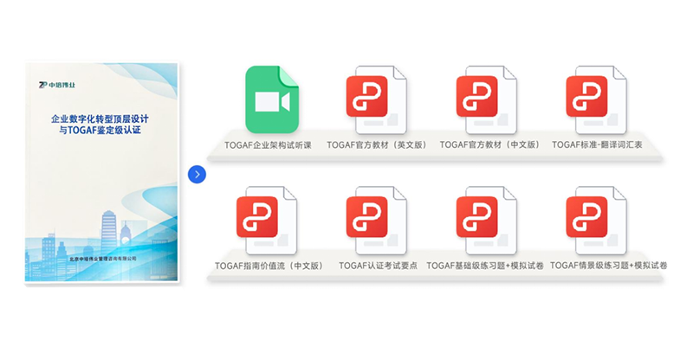Click the 中培伟业 logo on booklet cover
Viewport: 693px width, 346px height.
[57, 85]
